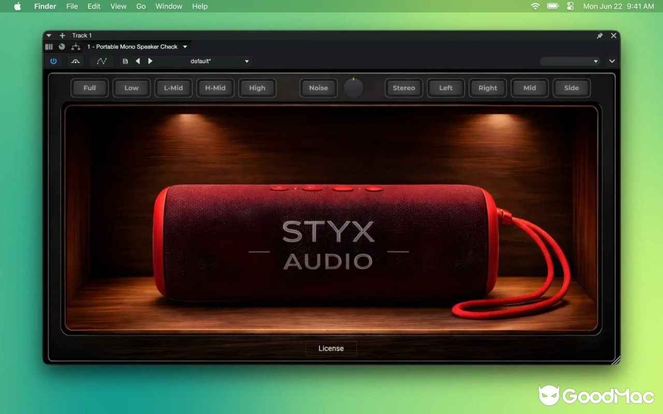Click the window resize grip at bottom-right corner
Image resolution: width=663 pixels, height=414 pixels.
coord(615,360)
